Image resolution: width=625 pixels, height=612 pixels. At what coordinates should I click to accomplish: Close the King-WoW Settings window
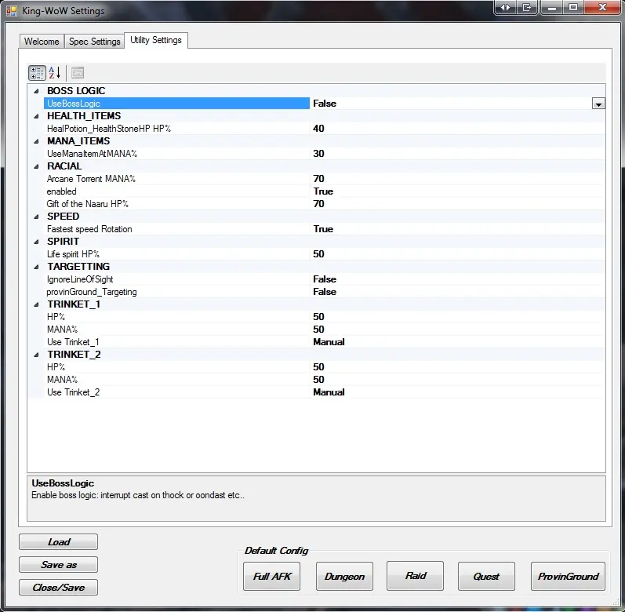[602, 8]
